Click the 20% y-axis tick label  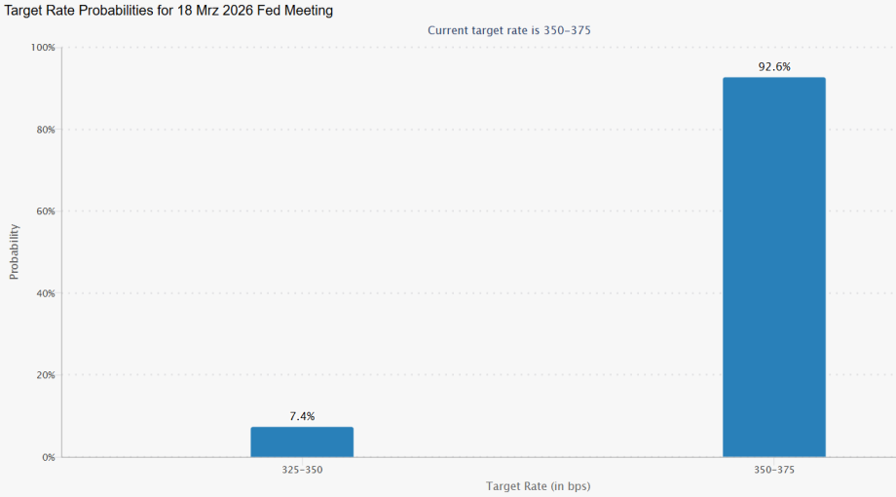pyautogui.click(x=46, y=375)
